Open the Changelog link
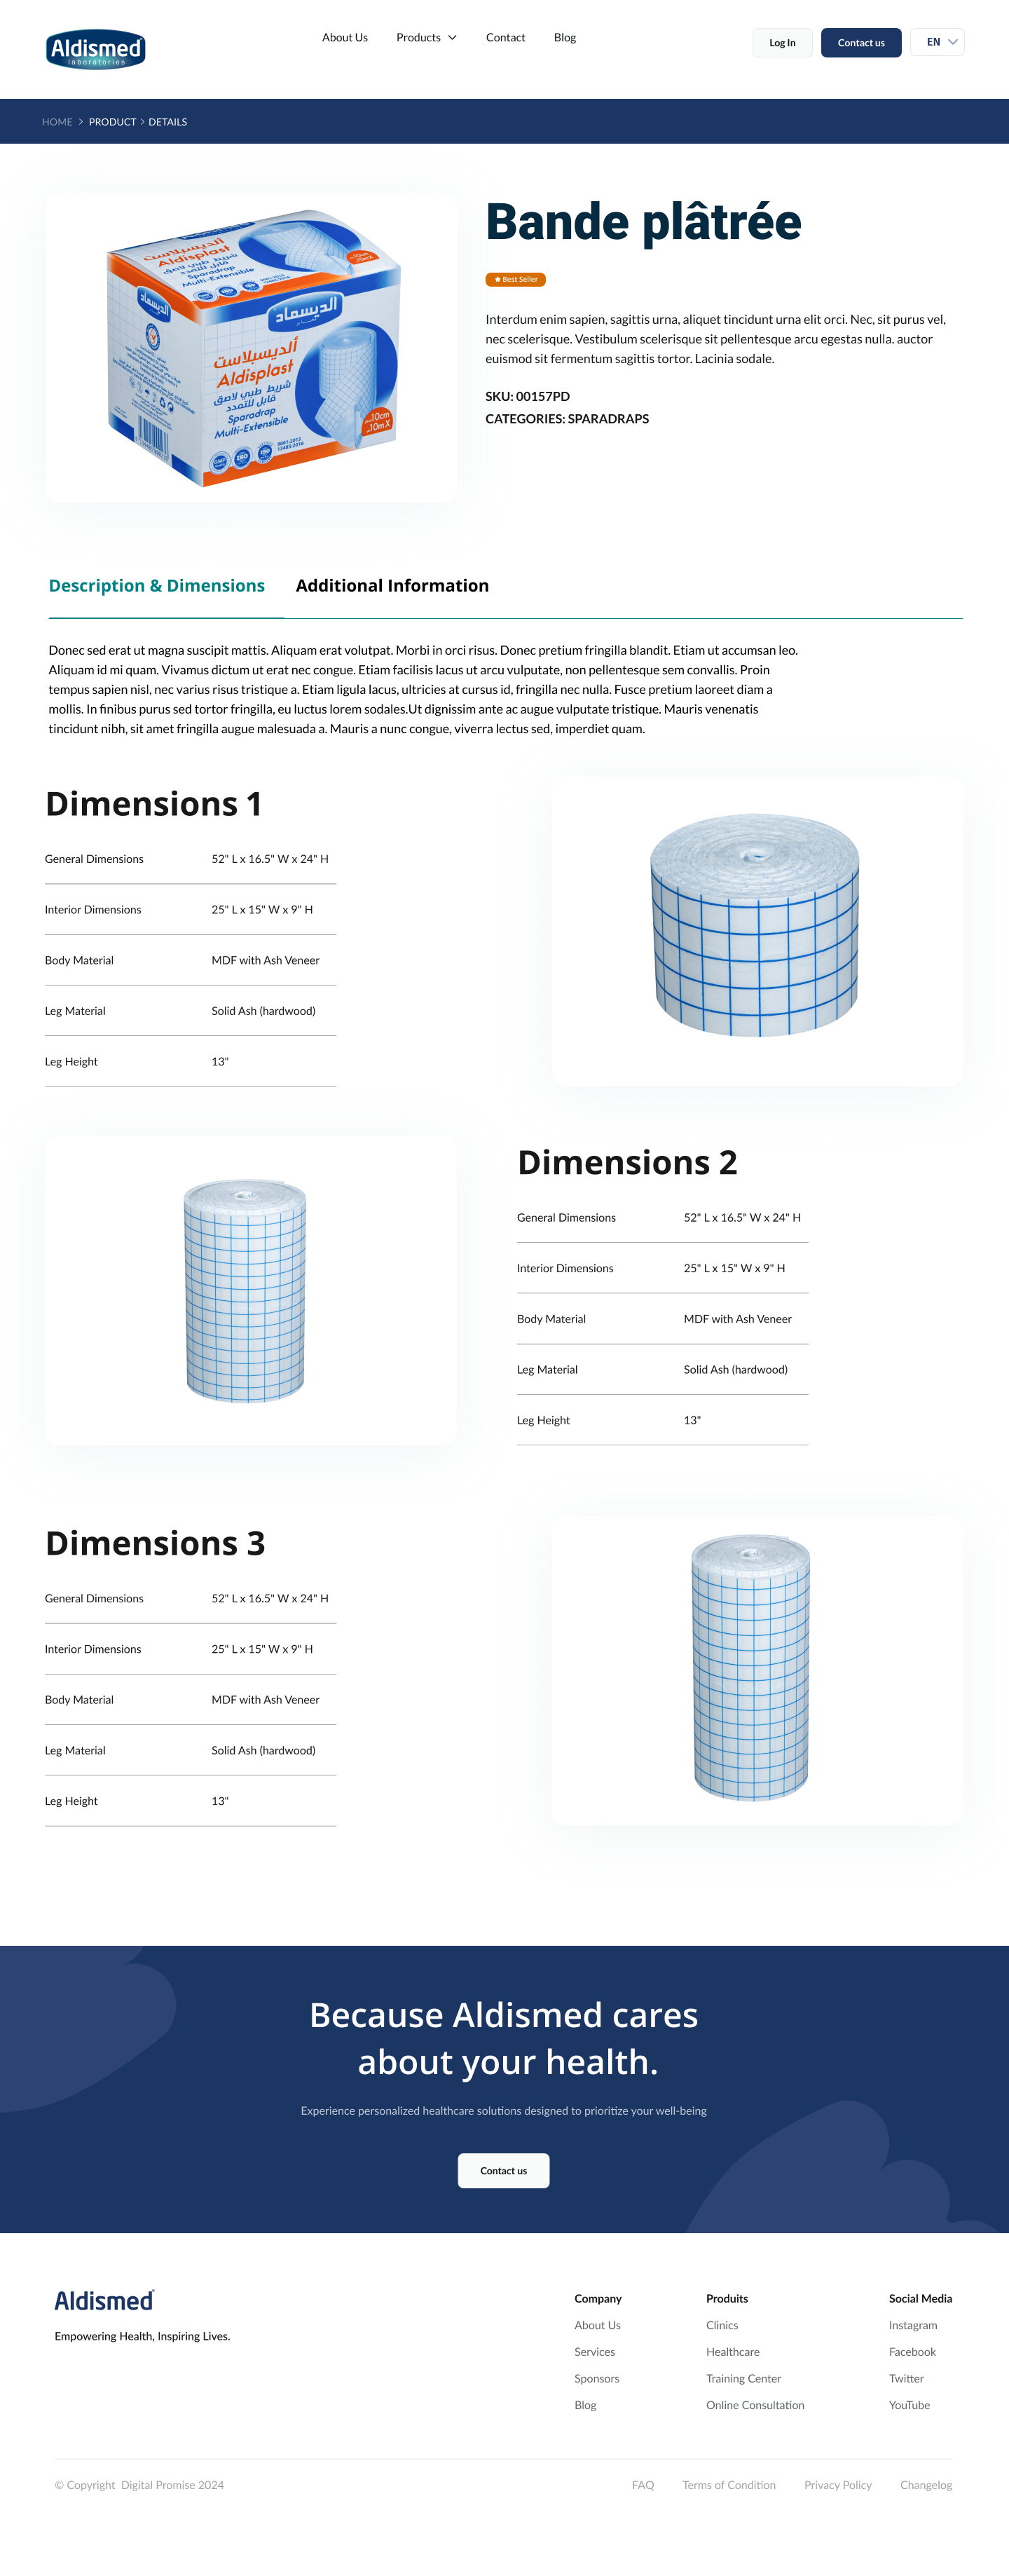1009x2550 pixels. (926, 2485)
